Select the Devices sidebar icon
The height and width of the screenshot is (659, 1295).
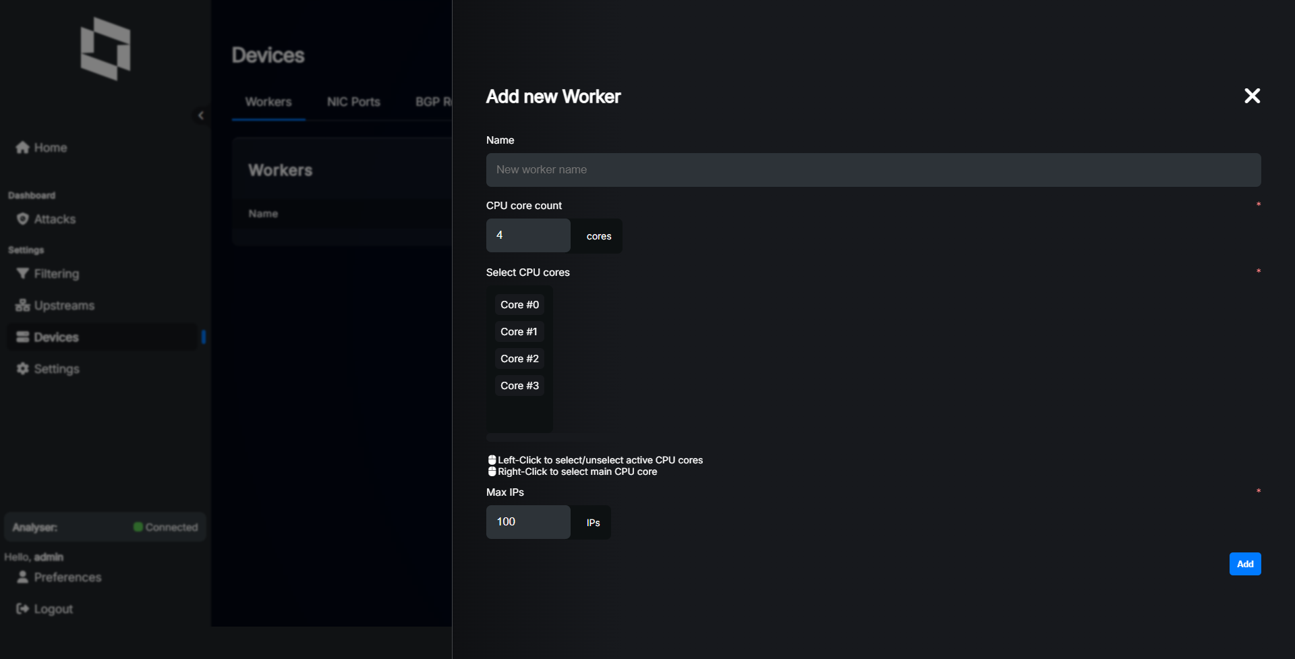[x=22, y=337]
